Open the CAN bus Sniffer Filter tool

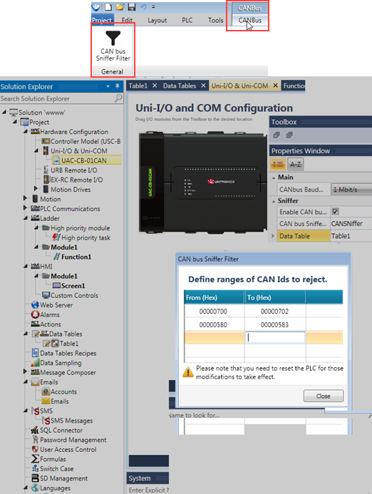(x=113, y=46)
